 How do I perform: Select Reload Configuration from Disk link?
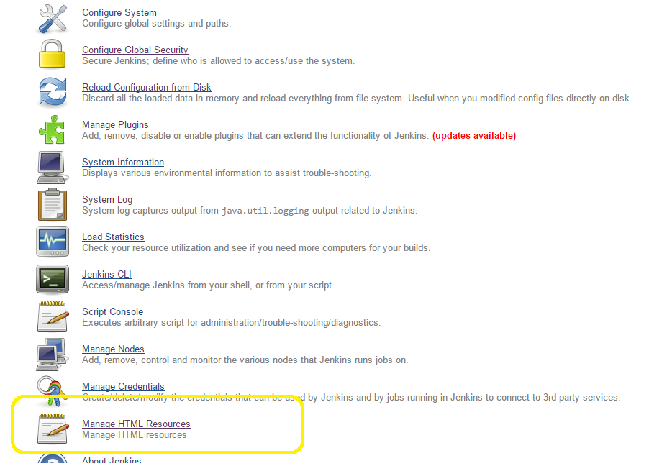coord(147,87)
